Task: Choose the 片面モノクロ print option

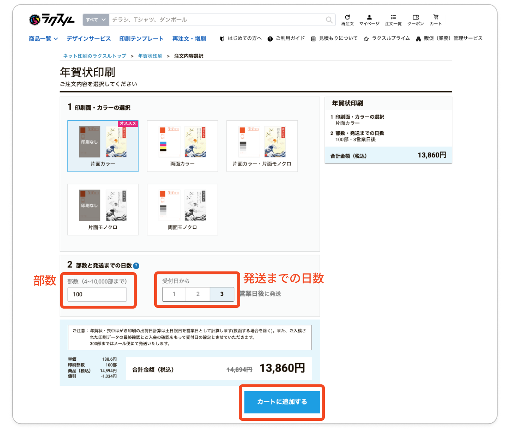Action: (x=103, y=209)
